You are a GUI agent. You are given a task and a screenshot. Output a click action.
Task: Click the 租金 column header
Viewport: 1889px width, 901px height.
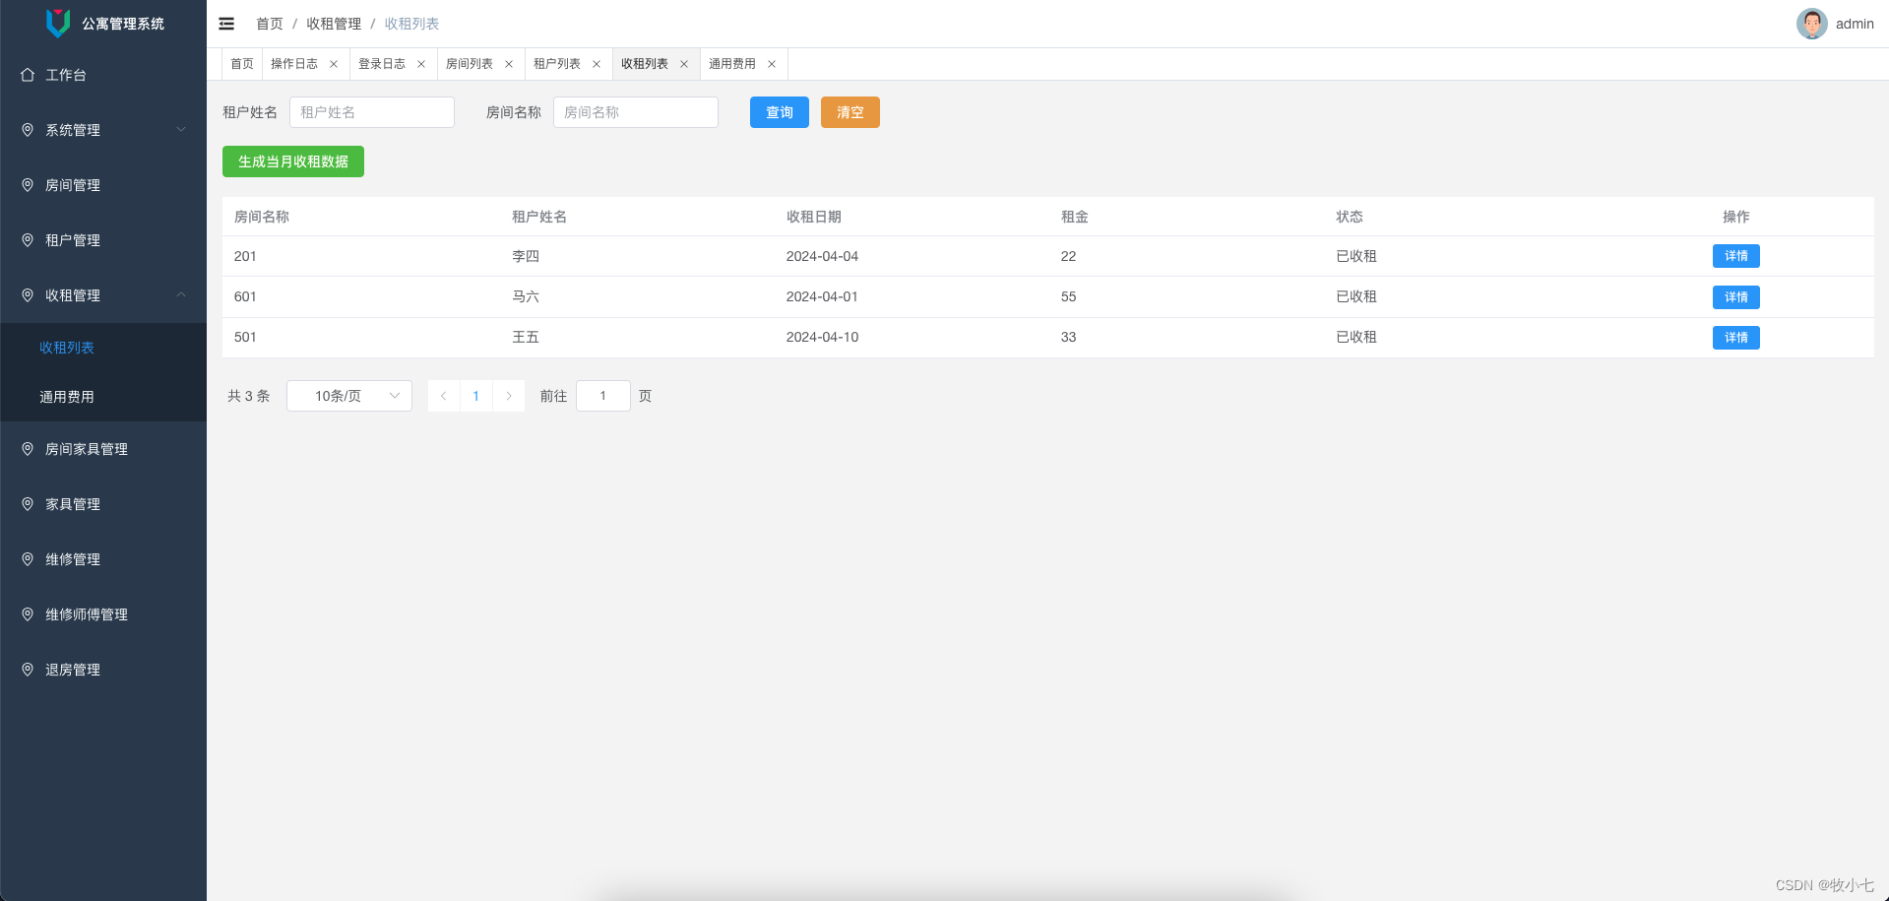(x=1075, y=217)
